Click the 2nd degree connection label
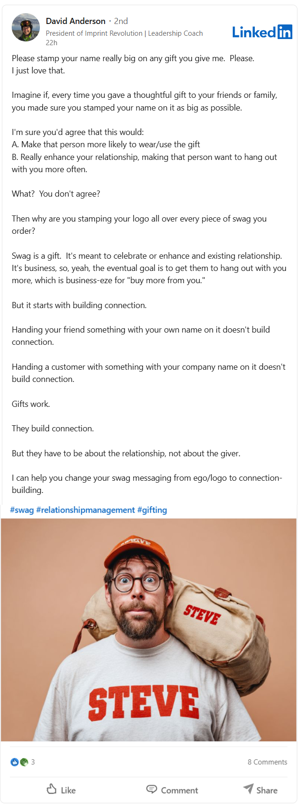305x810 pixels. [x=121, y=21]
